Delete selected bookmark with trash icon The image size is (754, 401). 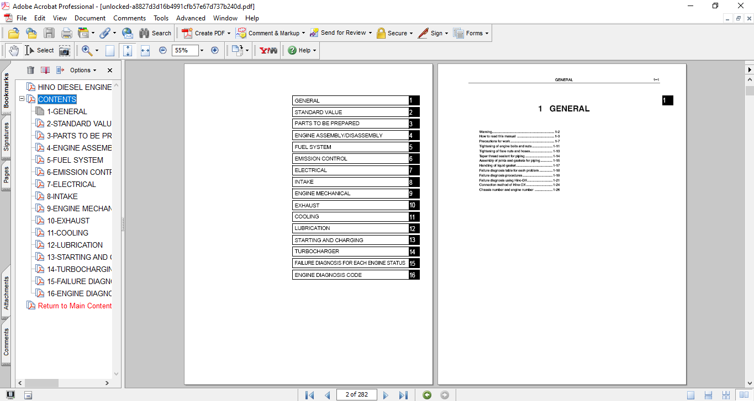point(30,70)
